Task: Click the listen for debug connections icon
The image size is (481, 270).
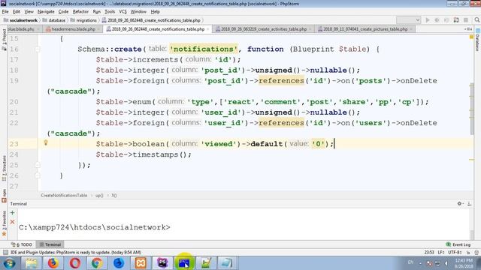Action: tap(456, 20)
